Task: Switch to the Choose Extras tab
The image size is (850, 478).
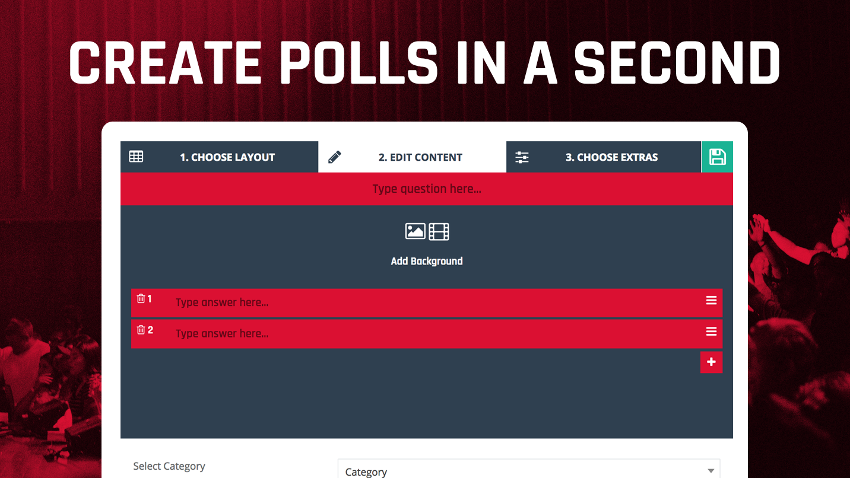Action: pyautogui.click(x=611, y=157)
